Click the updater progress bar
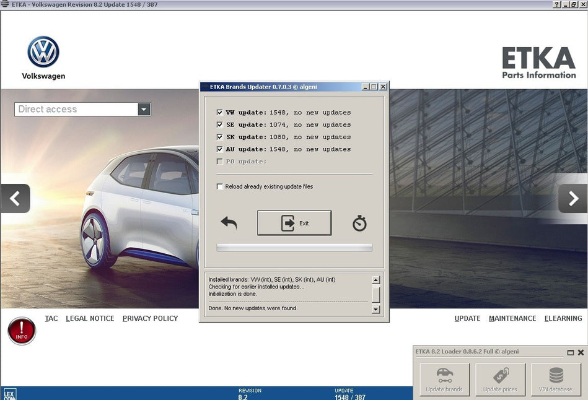Screen dimensions: 588x400 [x=294, y=248]
